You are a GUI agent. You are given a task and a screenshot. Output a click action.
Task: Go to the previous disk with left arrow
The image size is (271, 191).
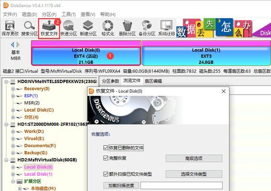point(12,45)
